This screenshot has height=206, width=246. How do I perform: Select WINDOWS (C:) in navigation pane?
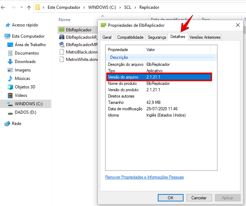click(29, 104)
